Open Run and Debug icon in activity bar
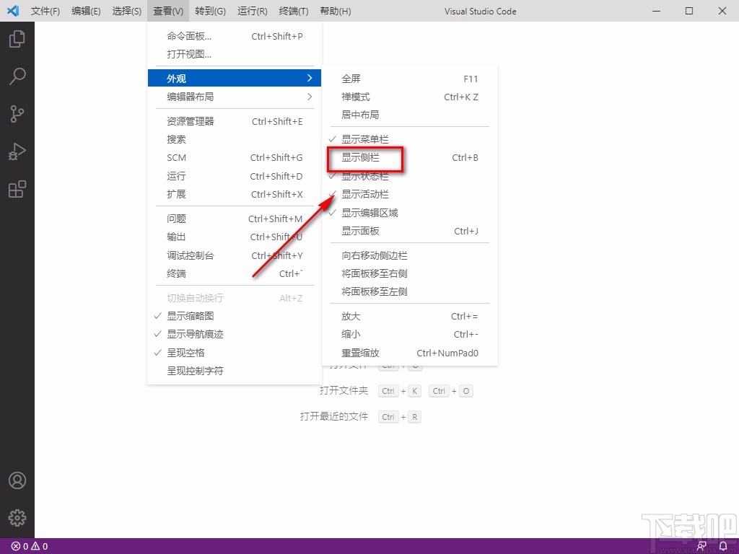 tap(17, 151)
